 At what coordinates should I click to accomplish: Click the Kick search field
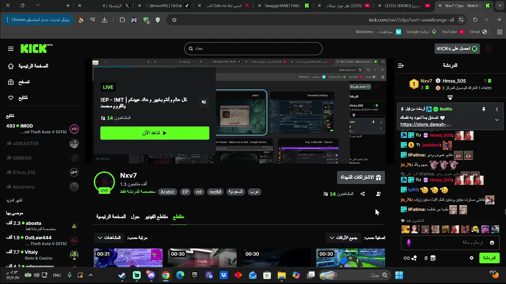tap(253, 49)
